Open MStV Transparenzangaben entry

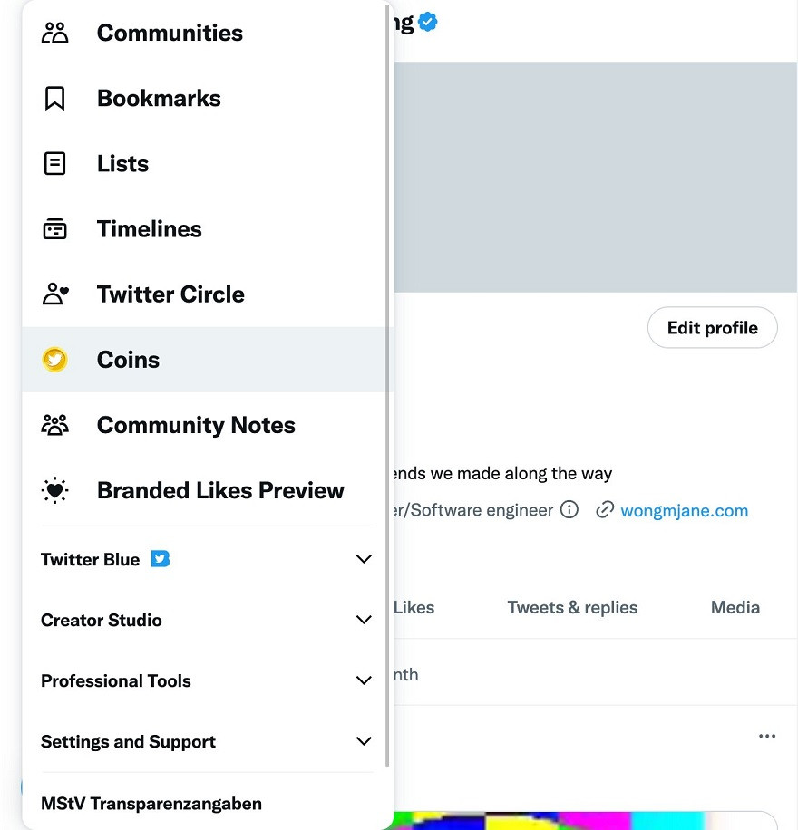(151, 804)
